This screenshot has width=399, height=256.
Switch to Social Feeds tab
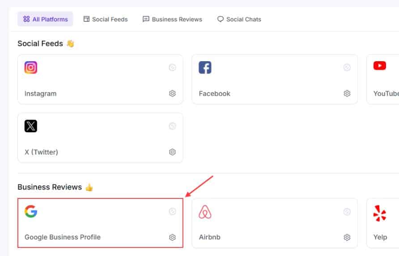pyautogui.click(x=106, y=19)
